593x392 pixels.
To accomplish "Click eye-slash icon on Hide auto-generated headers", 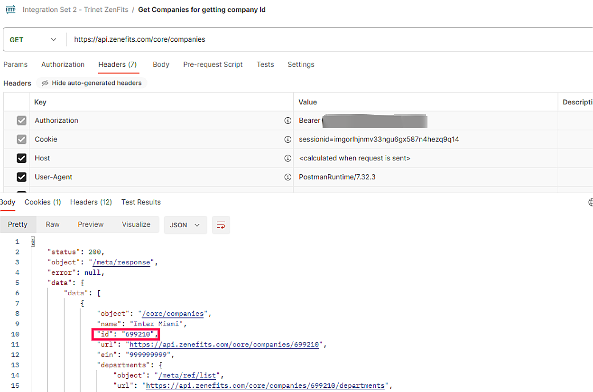I will 45,83.
